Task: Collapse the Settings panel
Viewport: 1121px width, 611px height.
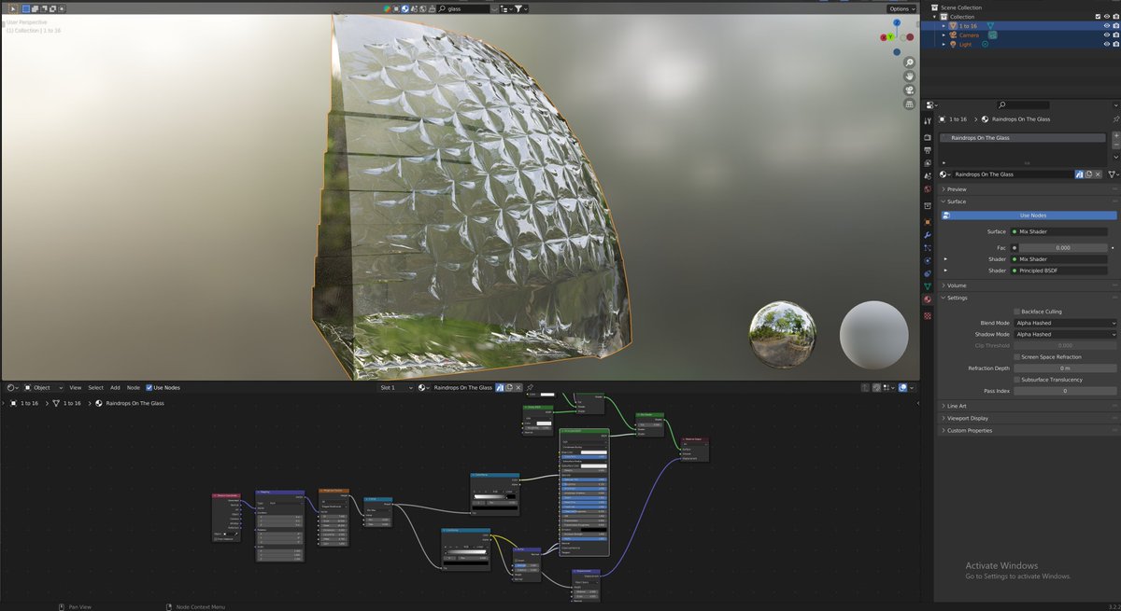Action: tap(958, 298)
